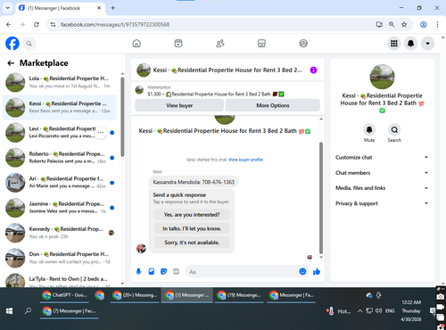Switch to (20+) Messenger taskbar window
Screen dimensions: 446x330
click(135, 295)
